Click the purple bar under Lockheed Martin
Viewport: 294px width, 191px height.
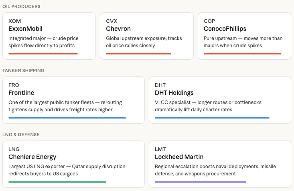click(201, 182)
